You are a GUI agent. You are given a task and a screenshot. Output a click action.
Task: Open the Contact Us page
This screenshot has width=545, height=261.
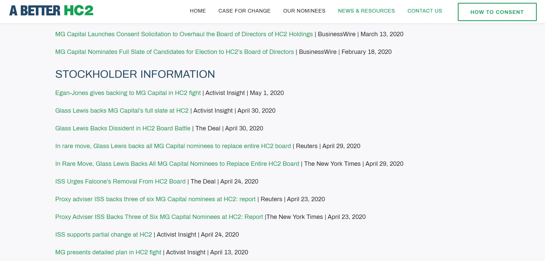424,11
